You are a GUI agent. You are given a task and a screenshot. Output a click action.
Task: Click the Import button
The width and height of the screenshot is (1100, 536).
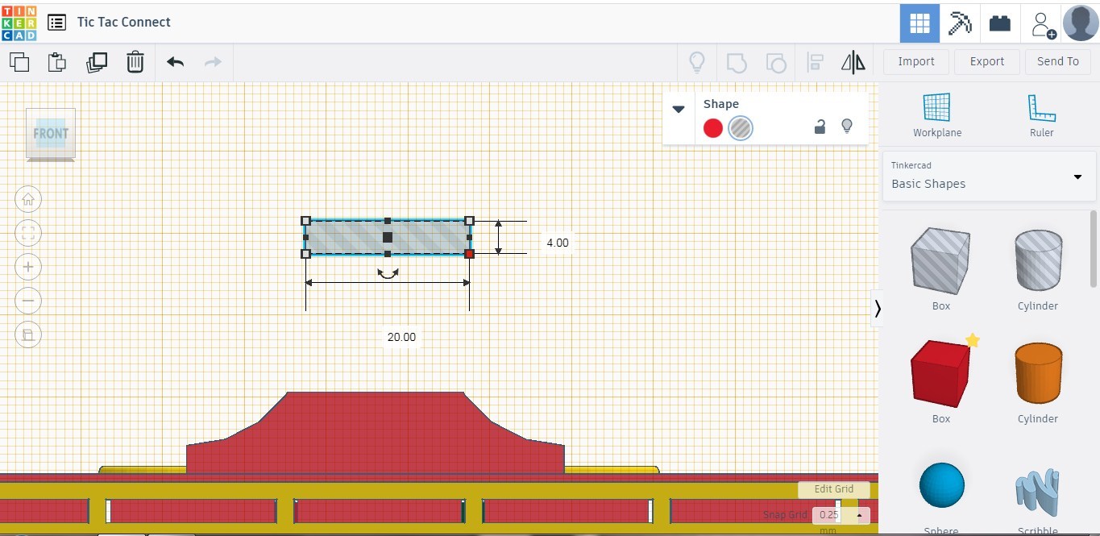(x=916, y=61)
